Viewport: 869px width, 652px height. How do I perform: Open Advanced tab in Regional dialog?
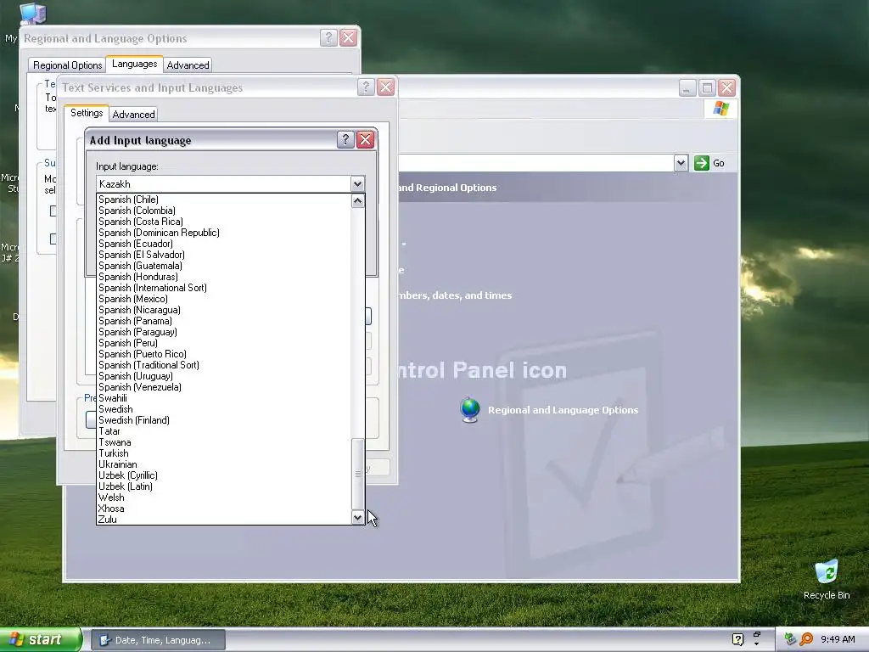188,65
